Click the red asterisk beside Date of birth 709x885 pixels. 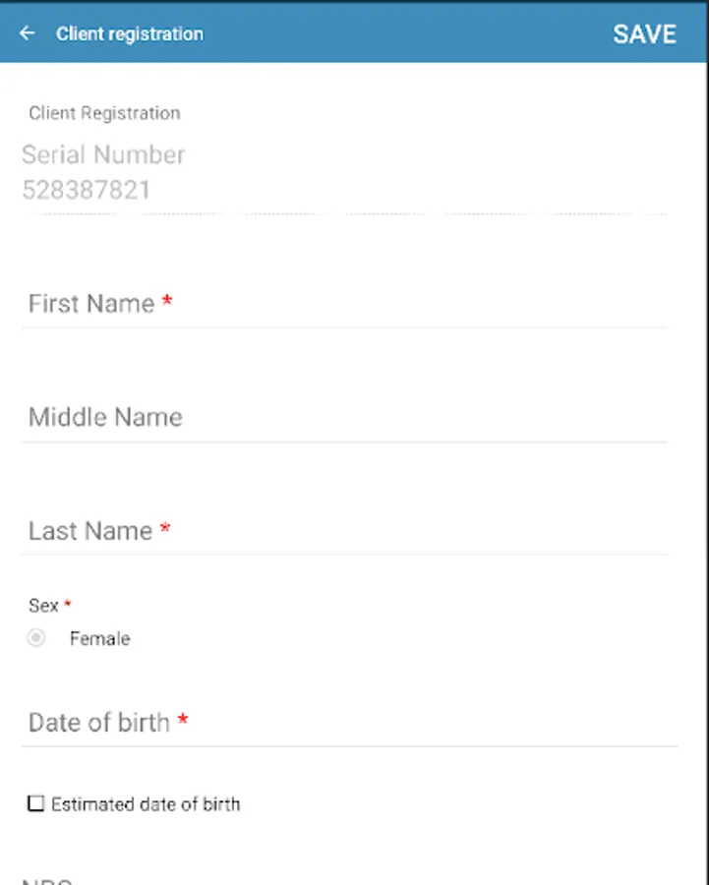point(183,722)
